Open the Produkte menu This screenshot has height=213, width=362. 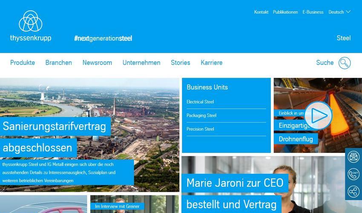pos(23,63)
